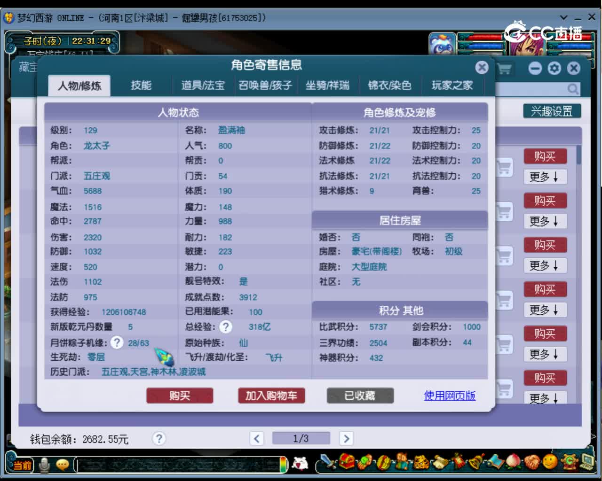The height and width of the screenshot is (481, 602).
Task: Click the blue map fan icon in bottom toolbar
Action: click(495, 462)
